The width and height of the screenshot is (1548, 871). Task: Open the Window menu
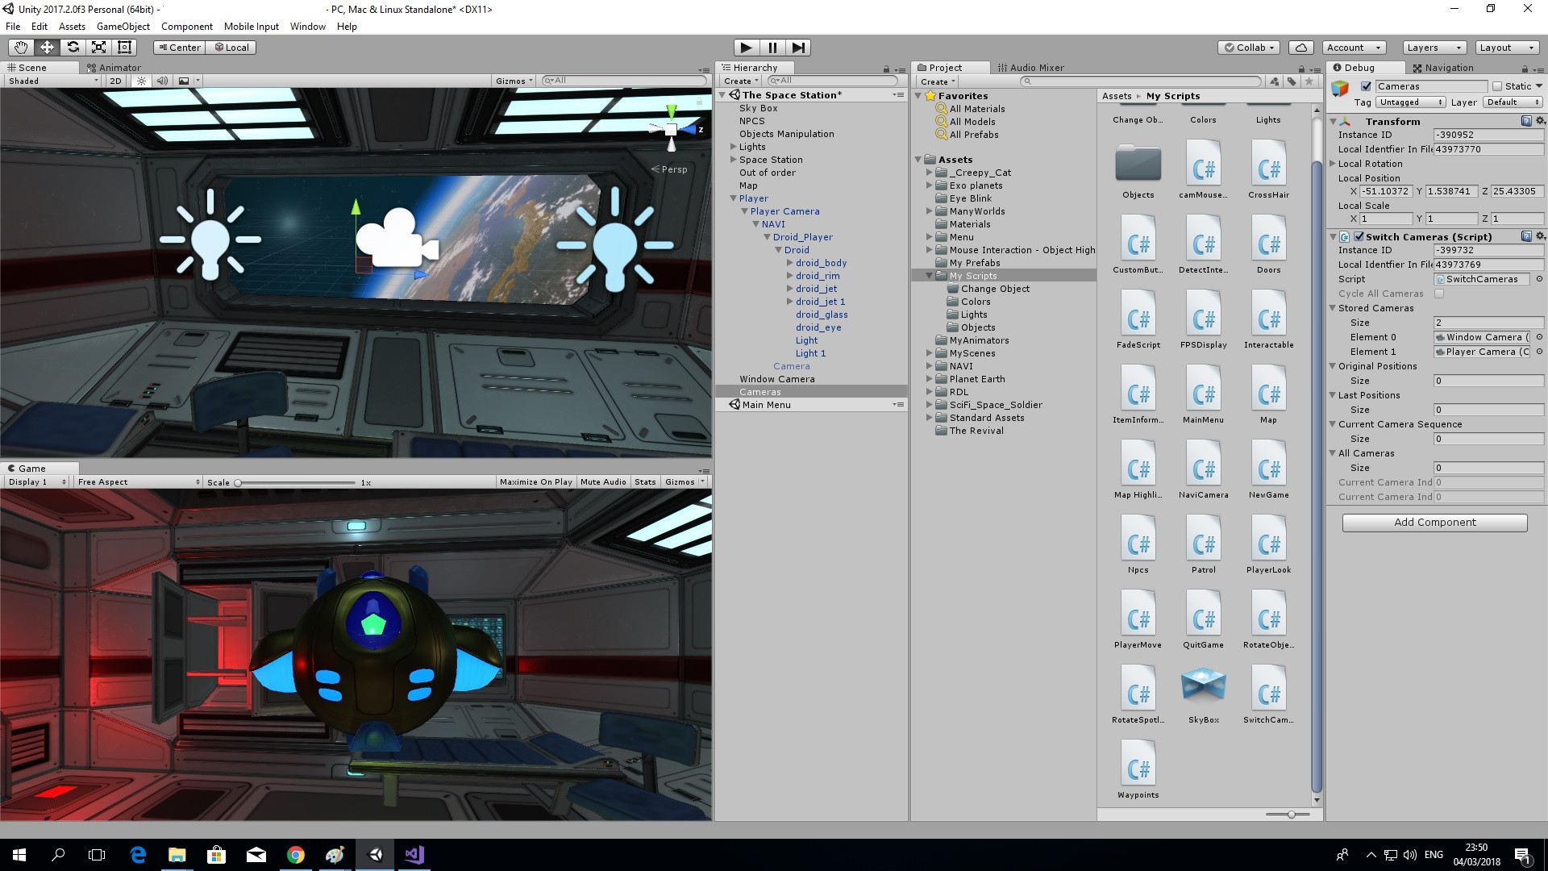[x=307, y=27]
